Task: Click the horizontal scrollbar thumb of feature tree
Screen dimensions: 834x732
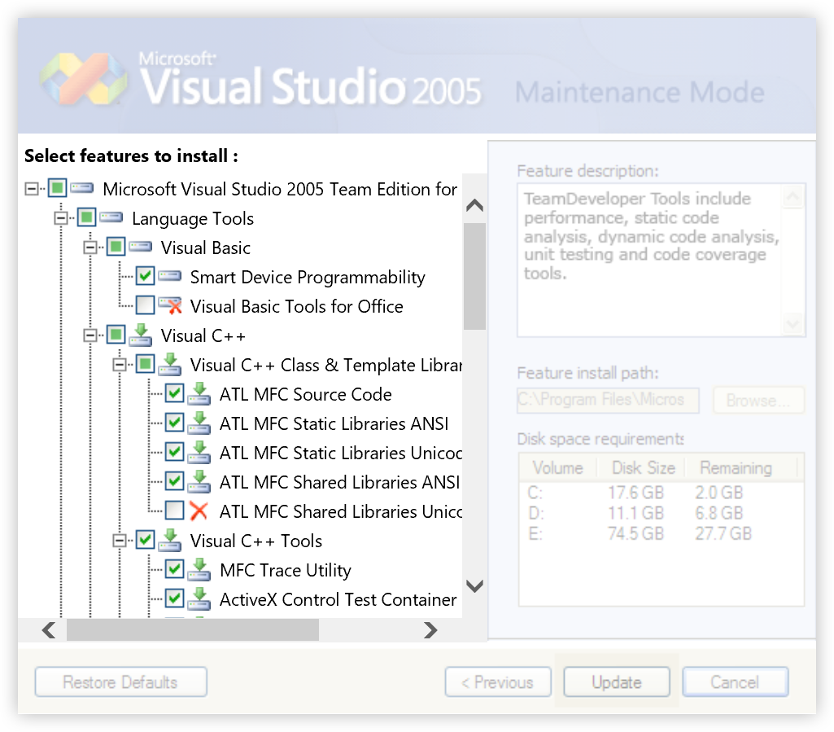Action: coord(193,629)
